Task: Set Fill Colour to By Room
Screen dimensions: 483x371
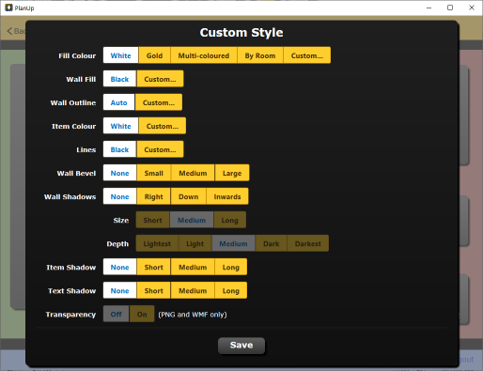Action: (260, 55)
